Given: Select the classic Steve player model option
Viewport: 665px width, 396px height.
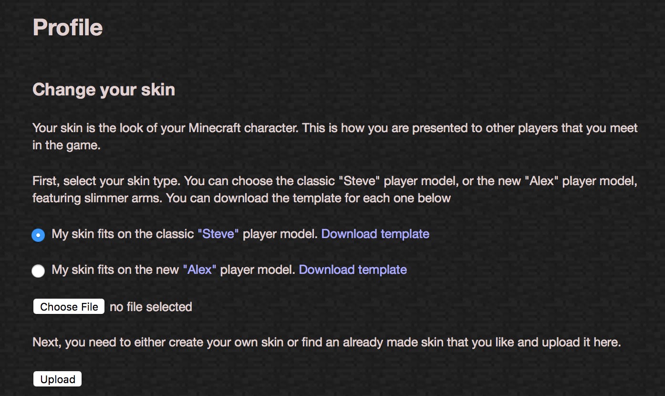Looking at the screenshot, I should (x=38, y=235).
